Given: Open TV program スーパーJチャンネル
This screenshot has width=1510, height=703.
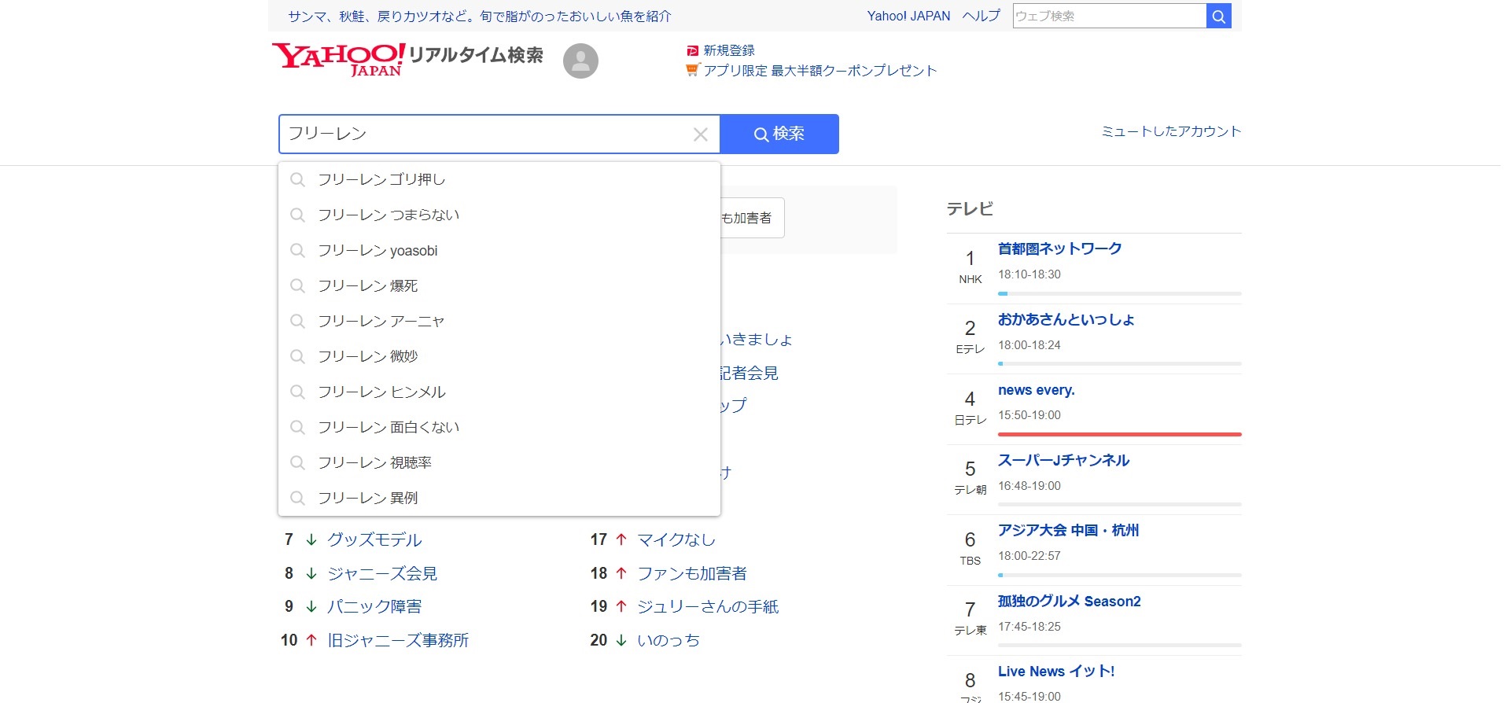Looking at the screenshot, I should [1063, 461].
